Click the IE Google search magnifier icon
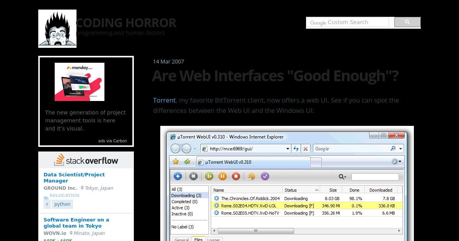 coord(393,148)
